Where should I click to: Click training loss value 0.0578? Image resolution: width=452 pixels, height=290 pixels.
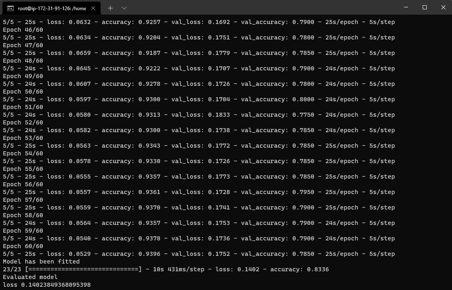click(x=79, y=161)
